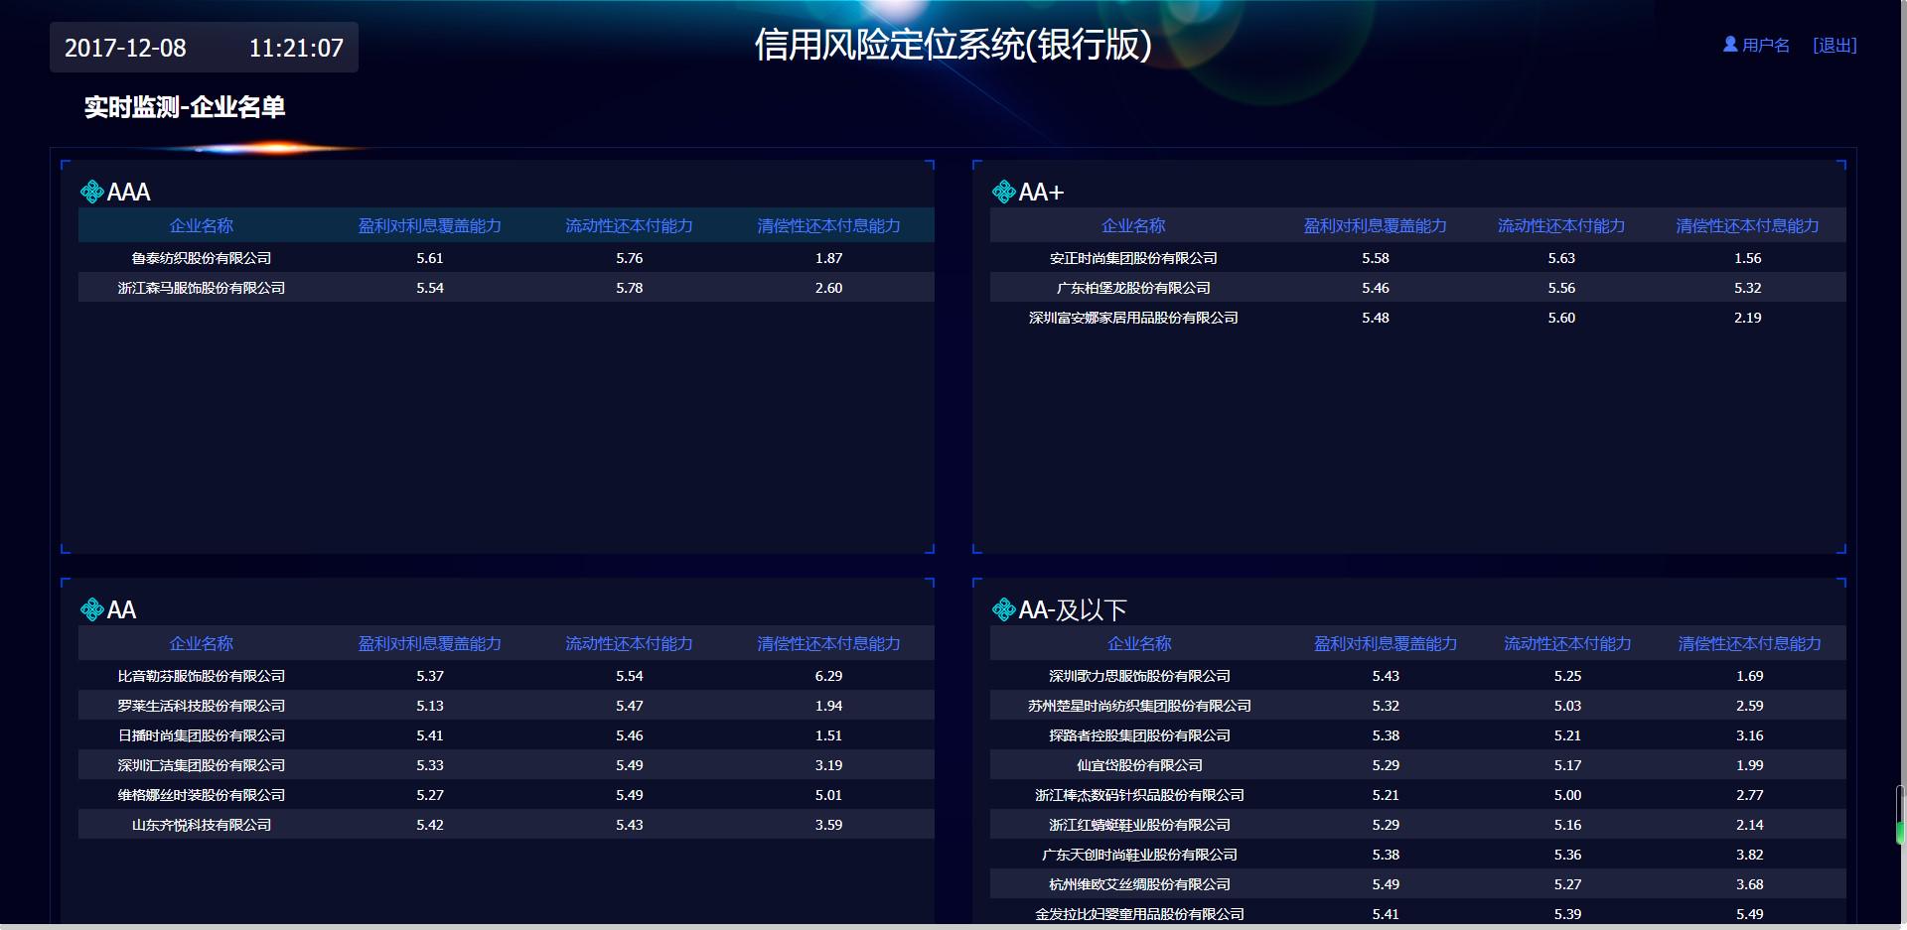Select 杭州维欧艾丝绸股份有限公司 row

[x=1418, y=884]
